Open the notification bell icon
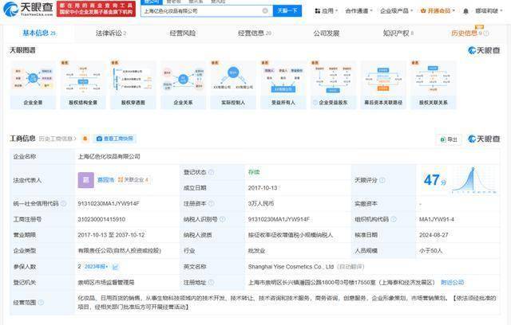 (465, 11)
